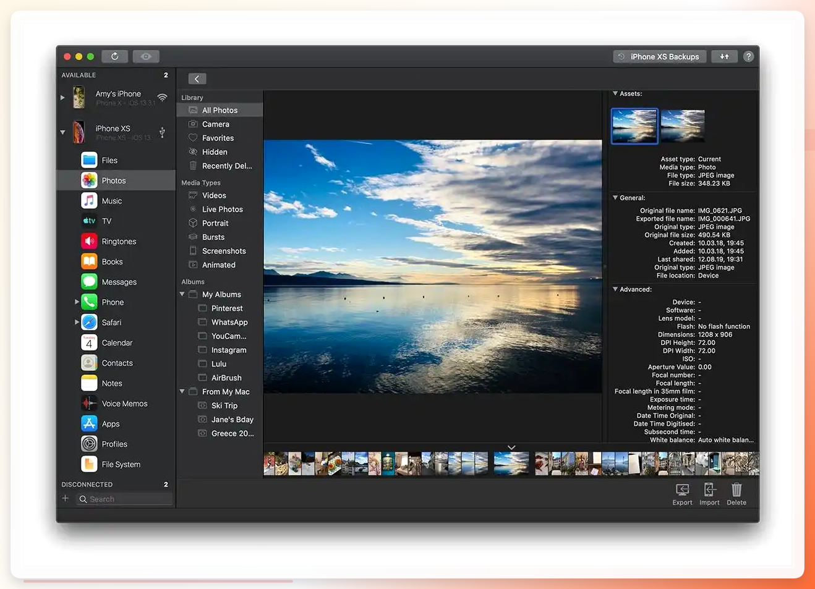Image resolution: width=815 pixels, height=589 pixels.
Task: Click the main lake photo preview
Action: point(433,266)
